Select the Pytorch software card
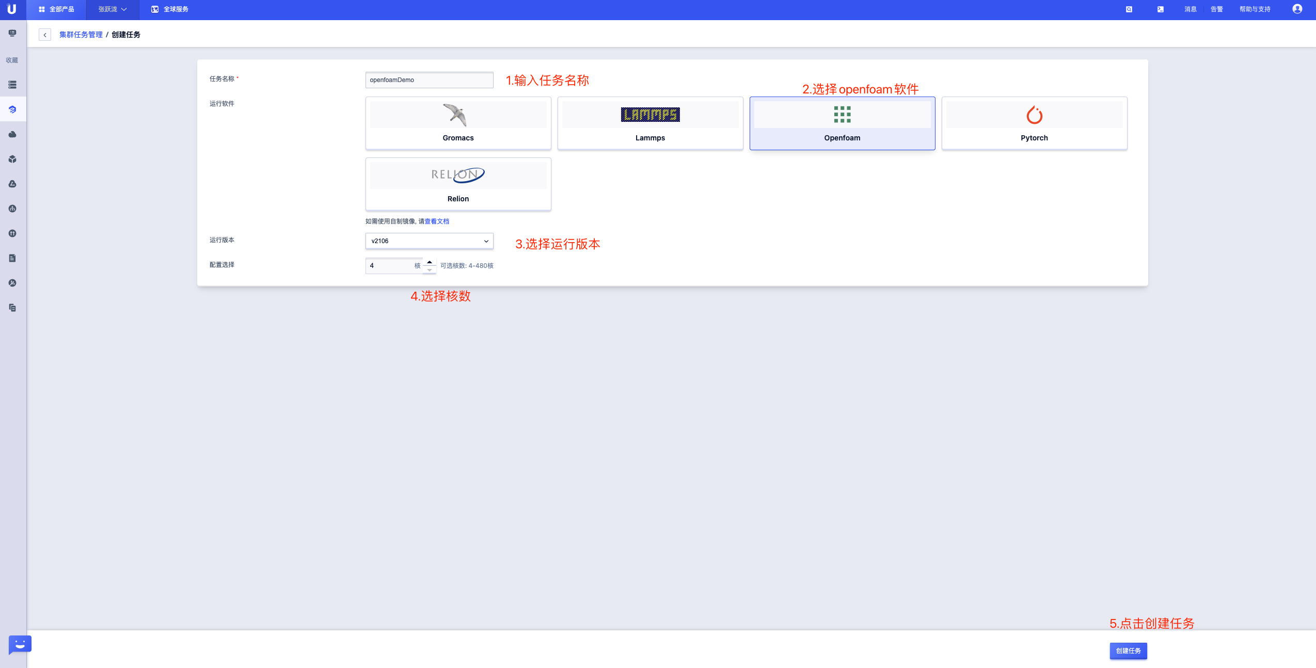This screenshot has width=1316, height=668. [1034, 123]
